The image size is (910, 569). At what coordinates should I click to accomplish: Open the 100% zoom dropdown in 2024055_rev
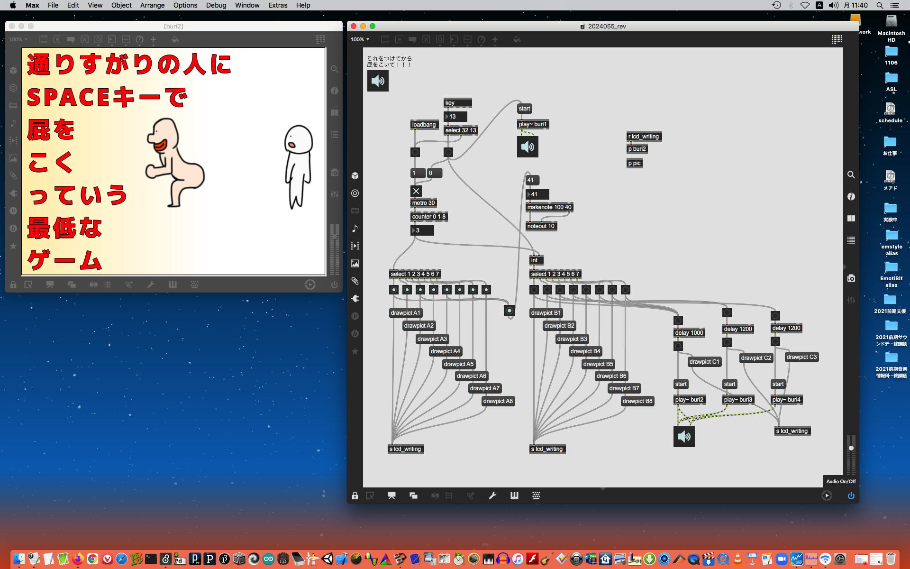tap(360, 39)
